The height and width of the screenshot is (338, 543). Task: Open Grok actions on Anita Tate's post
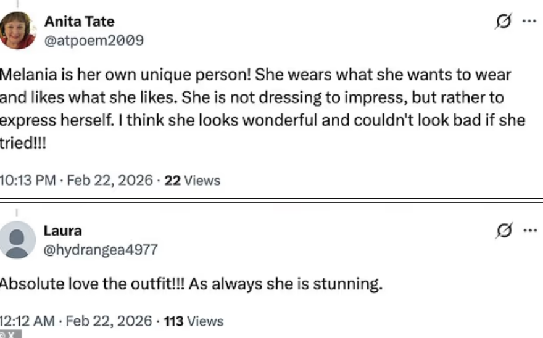pos(504,22)
